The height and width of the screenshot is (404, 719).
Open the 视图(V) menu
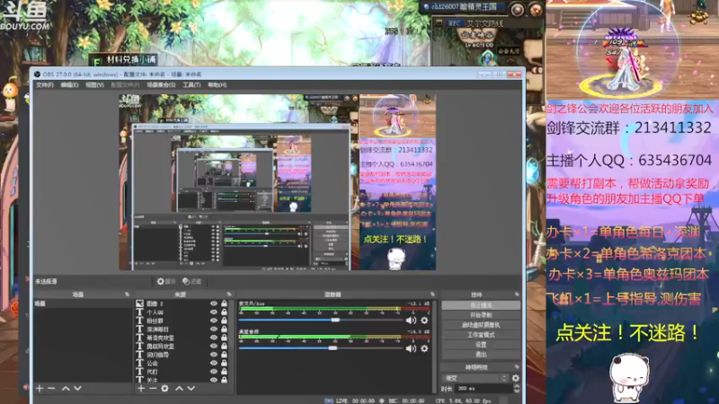94,84
